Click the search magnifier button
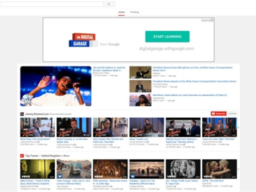256x192 pixels. pos(109,4)
